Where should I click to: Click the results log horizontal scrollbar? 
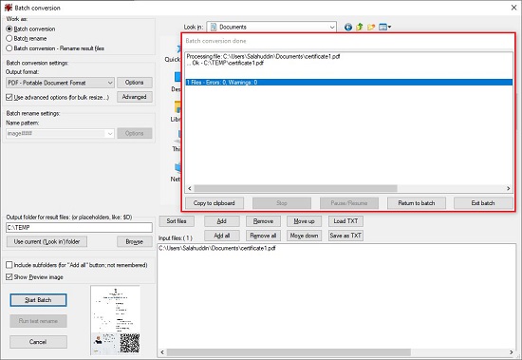(295, 188)
